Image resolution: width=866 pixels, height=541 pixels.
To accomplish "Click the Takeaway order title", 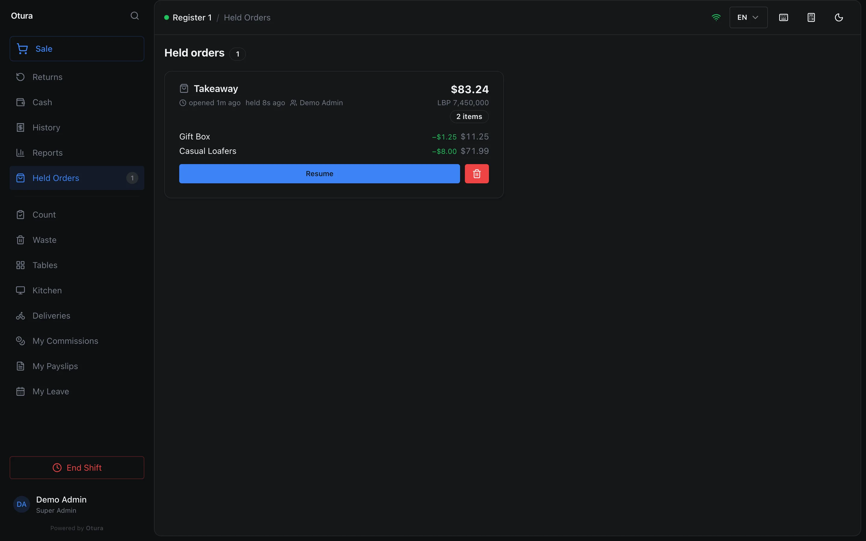I will pyautogui.click(x=216, y=89).
